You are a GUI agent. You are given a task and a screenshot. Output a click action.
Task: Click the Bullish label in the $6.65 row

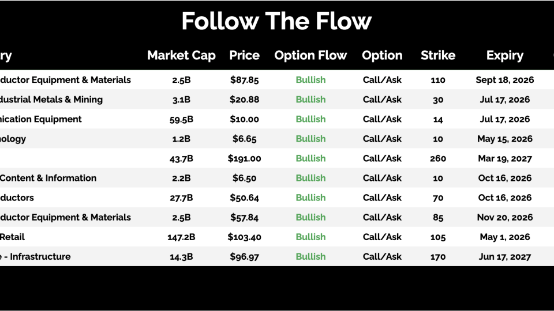click(310, 139)
